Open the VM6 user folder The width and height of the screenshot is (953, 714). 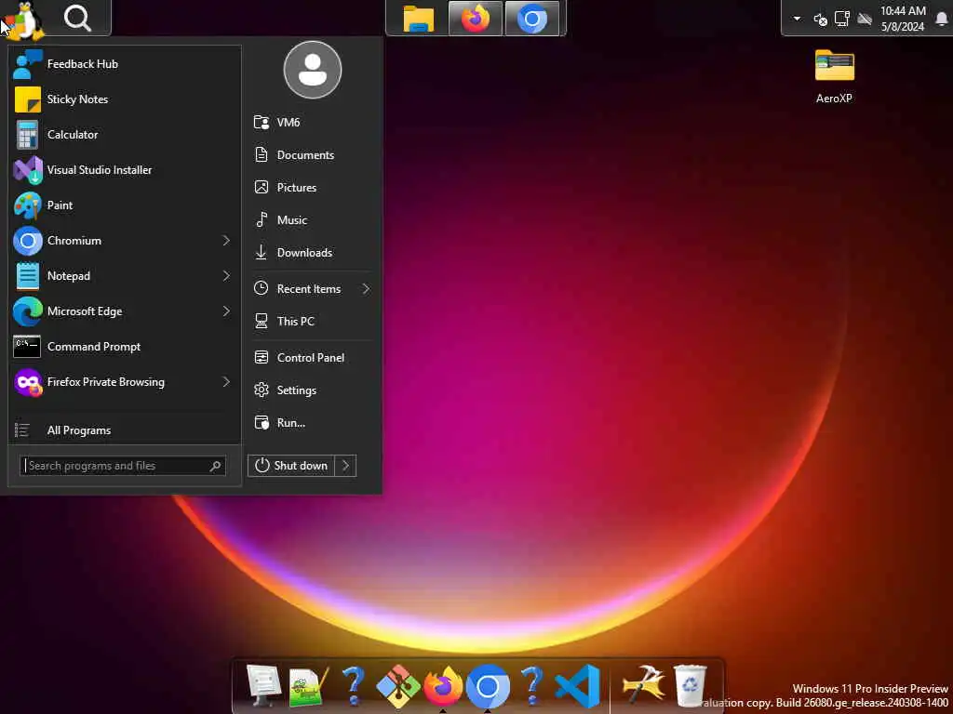(312, 122)
